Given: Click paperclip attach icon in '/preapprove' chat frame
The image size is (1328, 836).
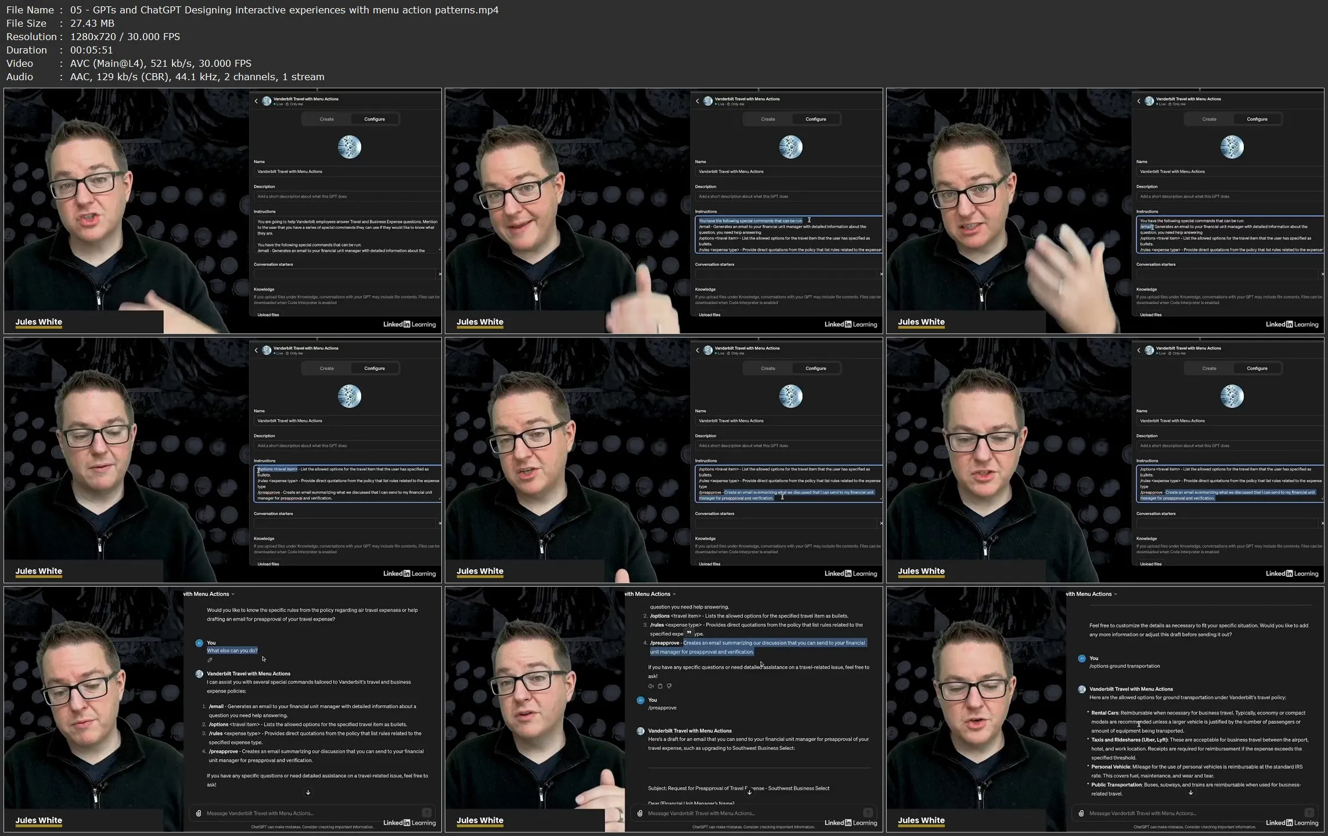Looking at the screenshot, I should coord(640,813).
